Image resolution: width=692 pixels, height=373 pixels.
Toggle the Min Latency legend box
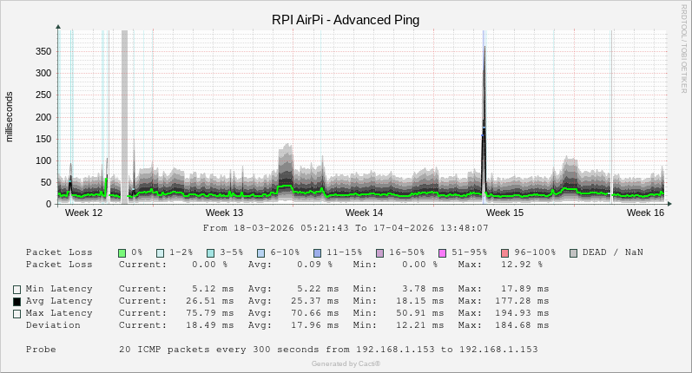(16, 289)
